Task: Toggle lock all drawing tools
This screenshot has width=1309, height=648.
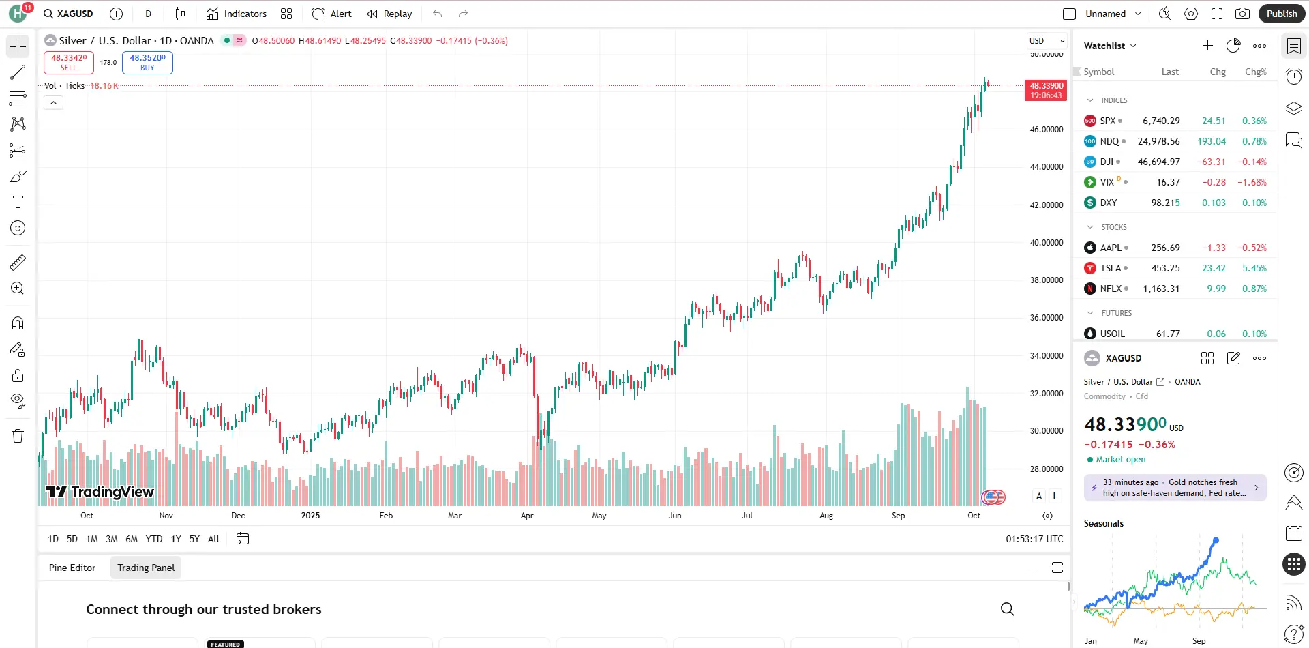Action: pos(18,375)
